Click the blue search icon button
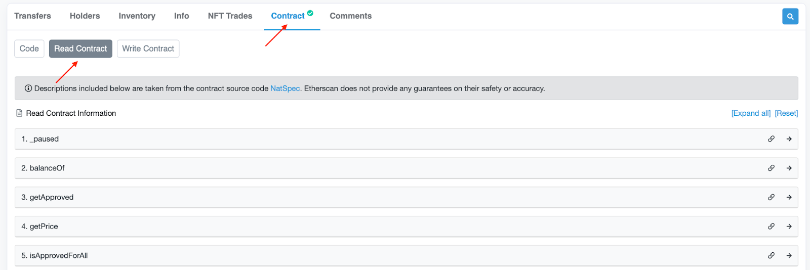Image resolution: width=810 pixels, height=270 pixels. click(790, 16)
